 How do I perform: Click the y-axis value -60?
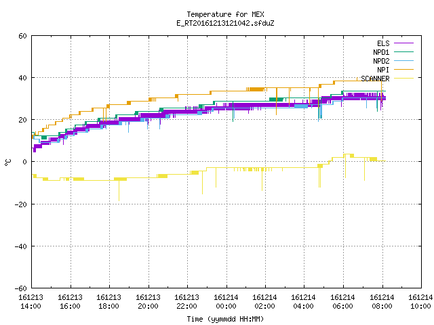click(21, 288)
